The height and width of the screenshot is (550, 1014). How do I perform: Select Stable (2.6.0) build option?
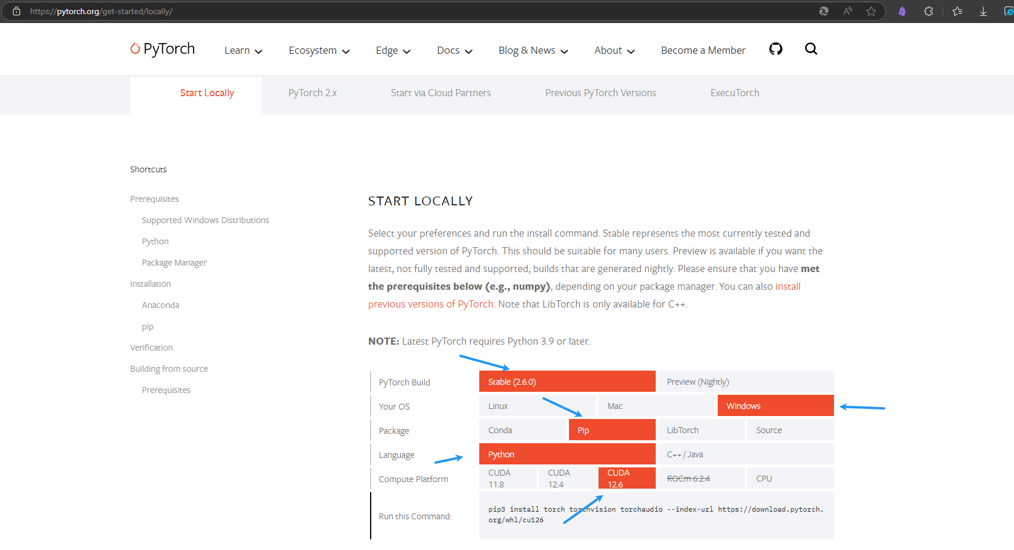click(567, 382)
